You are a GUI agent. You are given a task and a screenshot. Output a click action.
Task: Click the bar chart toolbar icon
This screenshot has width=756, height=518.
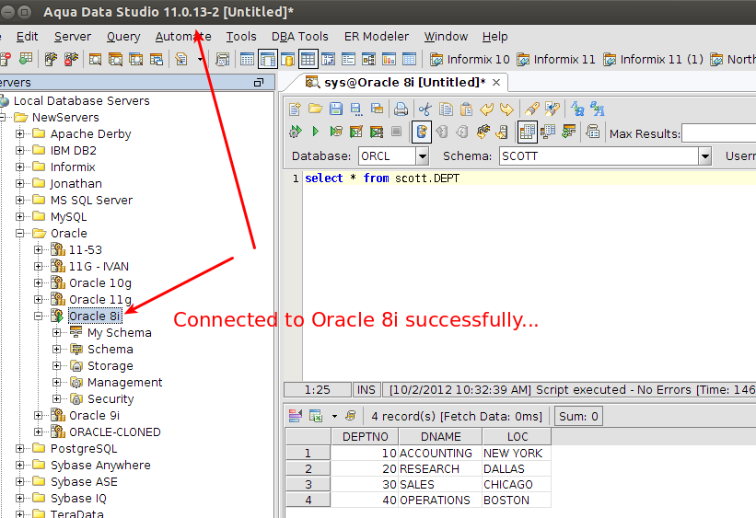tap(389, 60)
